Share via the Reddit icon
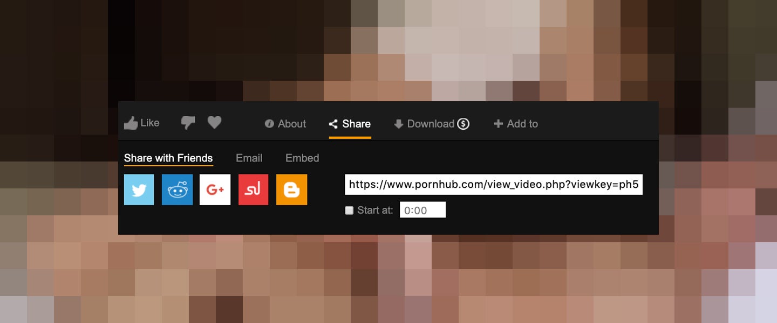777x323 pixels. [x=177, y=189]
